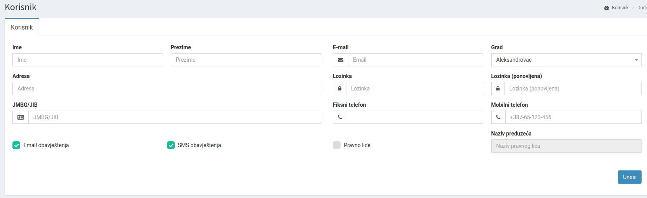Click the Mobilni telefon number field
Screen dimensions: 647x198
coord(573,117)
